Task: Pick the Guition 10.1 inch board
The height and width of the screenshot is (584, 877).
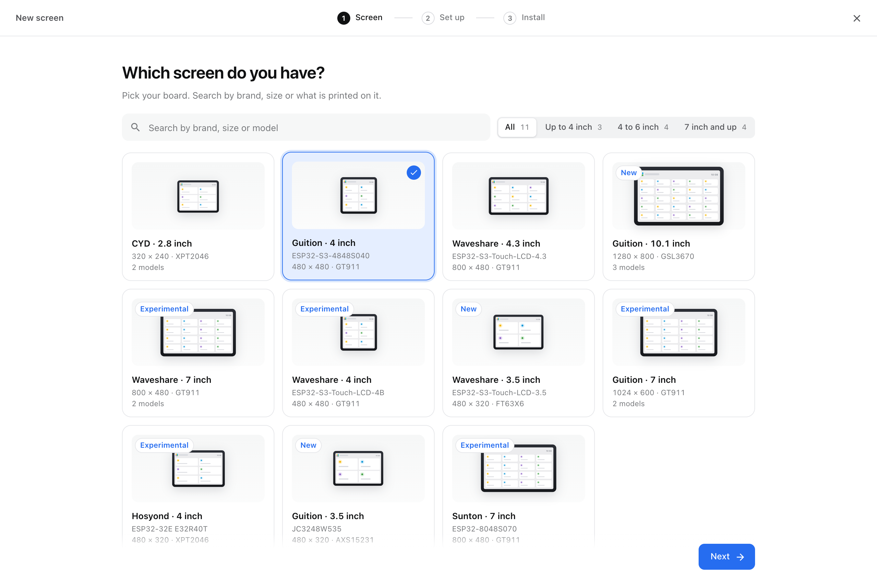Action: click(678, 216)
